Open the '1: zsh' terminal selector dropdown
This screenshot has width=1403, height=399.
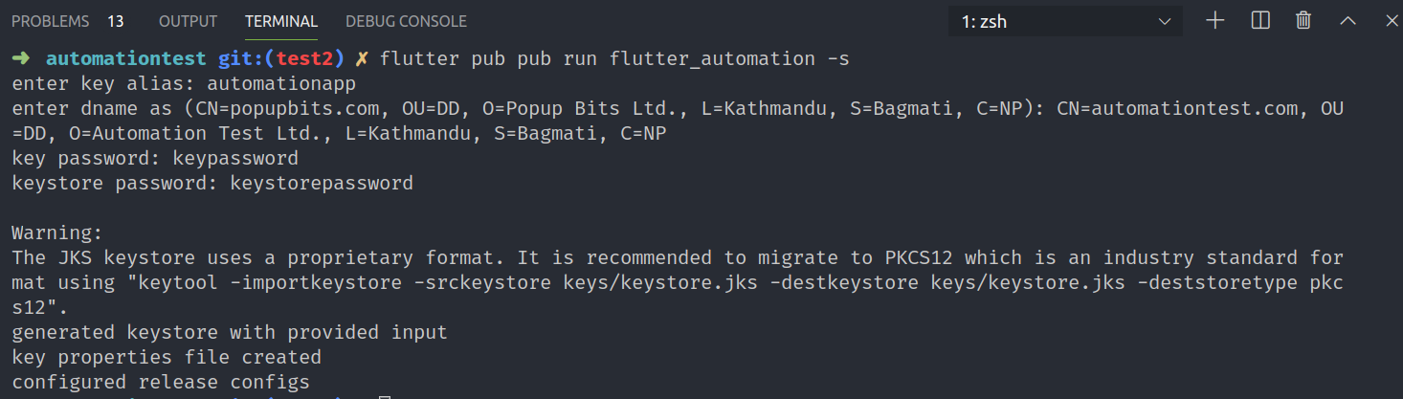click(1065, 21)
